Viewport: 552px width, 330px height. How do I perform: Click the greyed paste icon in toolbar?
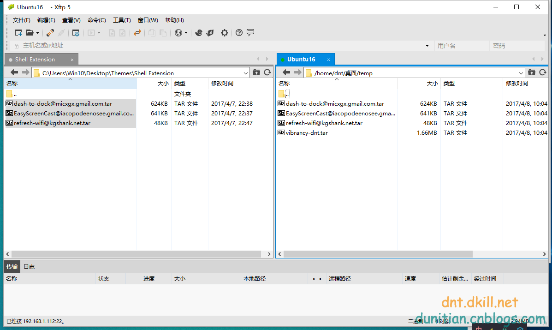click(x=163, y=33)
